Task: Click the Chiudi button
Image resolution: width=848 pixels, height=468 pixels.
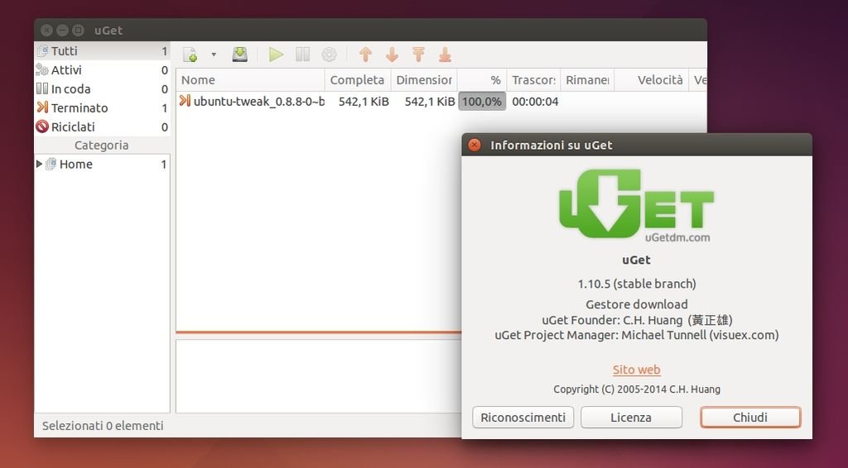Action: [750, 418]
